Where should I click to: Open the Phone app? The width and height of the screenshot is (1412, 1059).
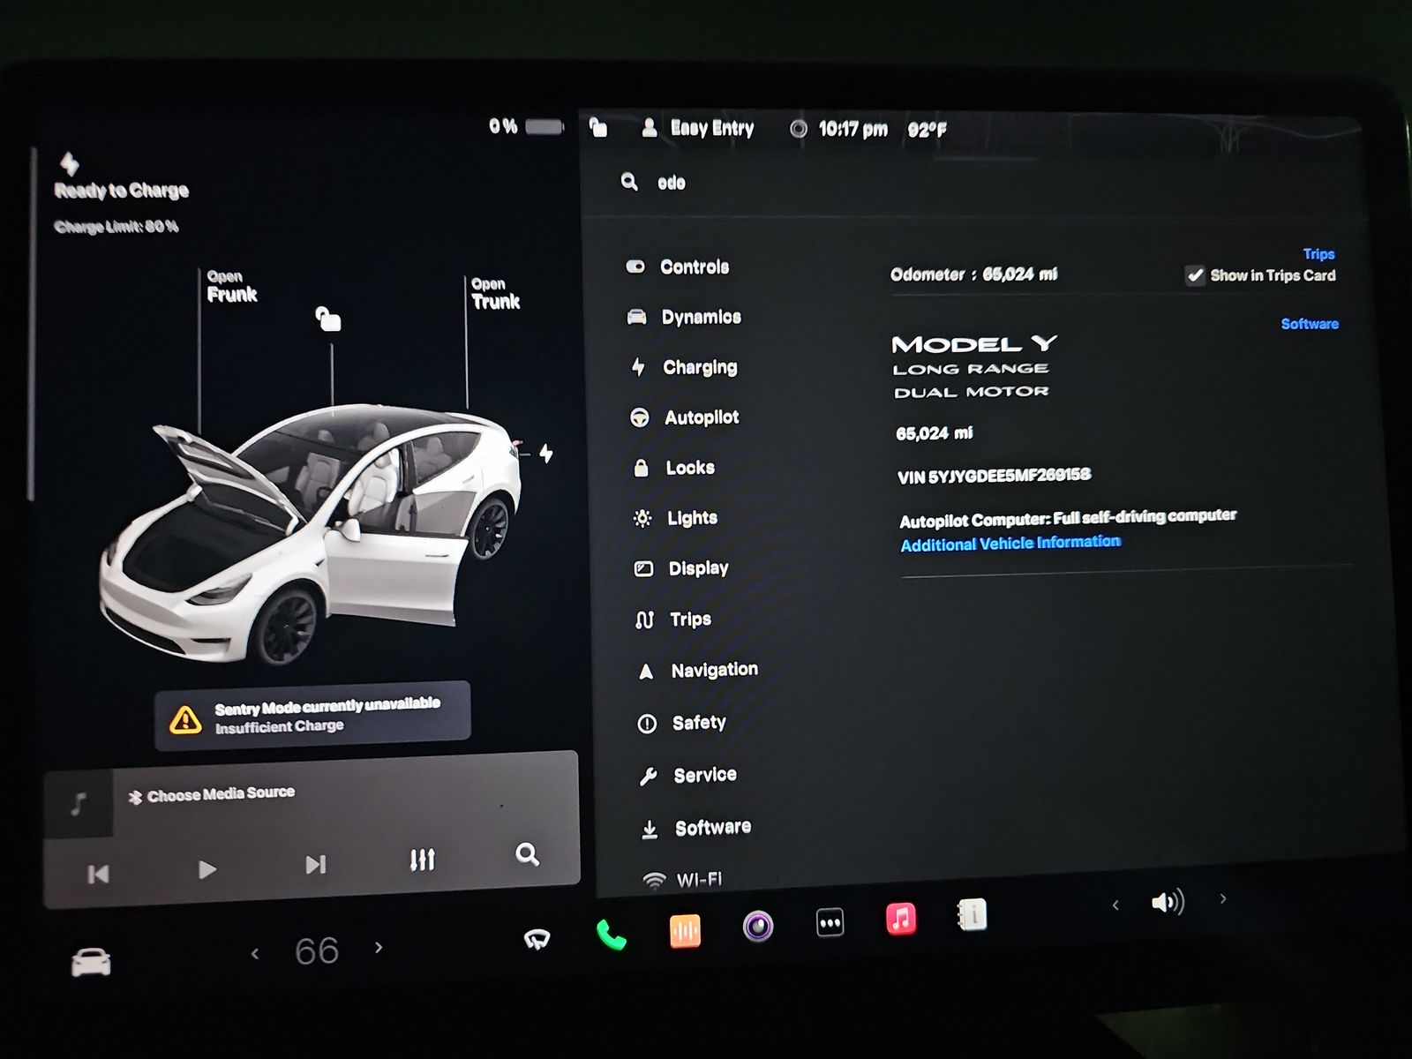611,935
